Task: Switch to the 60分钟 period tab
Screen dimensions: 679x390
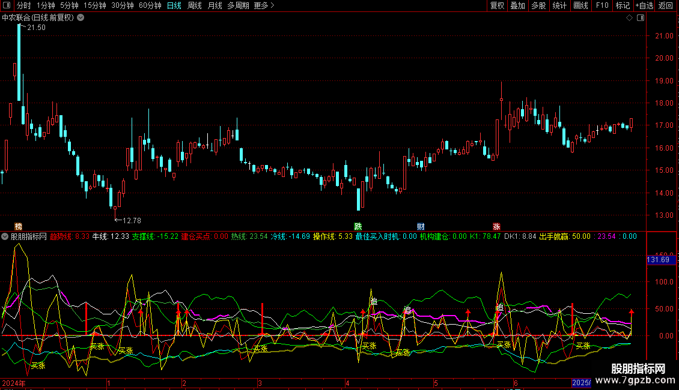Action: pos(150,6)
